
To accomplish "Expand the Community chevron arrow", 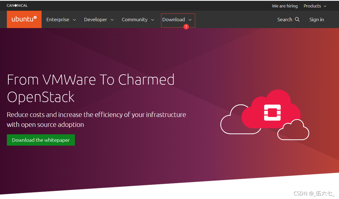I will point(153,20).
